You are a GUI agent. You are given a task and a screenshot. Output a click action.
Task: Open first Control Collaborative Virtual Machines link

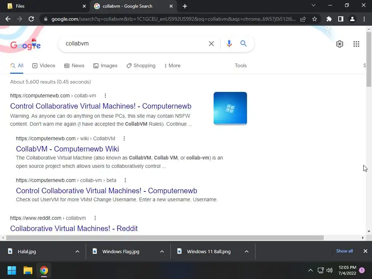(101, 106)
